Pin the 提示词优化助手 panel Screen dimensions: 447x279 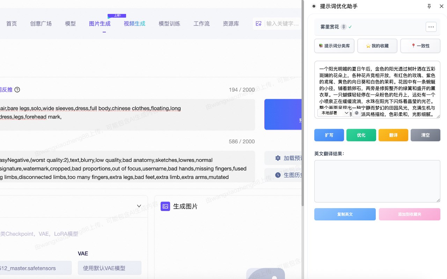coord(429,6)
